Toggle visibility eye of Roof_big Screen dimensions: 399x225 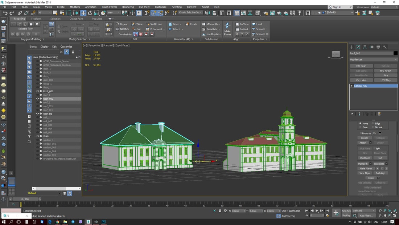click(x=37, y=114)
